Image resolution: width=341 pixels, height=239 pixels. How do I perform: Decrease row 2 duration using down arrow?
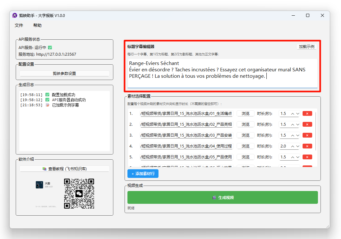click(x=298, y=124)
